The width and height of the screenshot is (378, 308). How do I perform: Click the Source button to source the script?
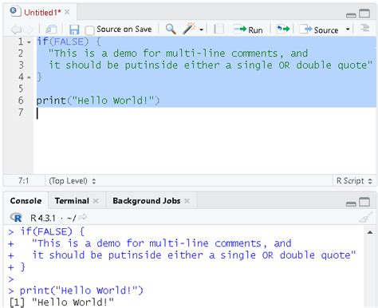click(x=319, y=30)
